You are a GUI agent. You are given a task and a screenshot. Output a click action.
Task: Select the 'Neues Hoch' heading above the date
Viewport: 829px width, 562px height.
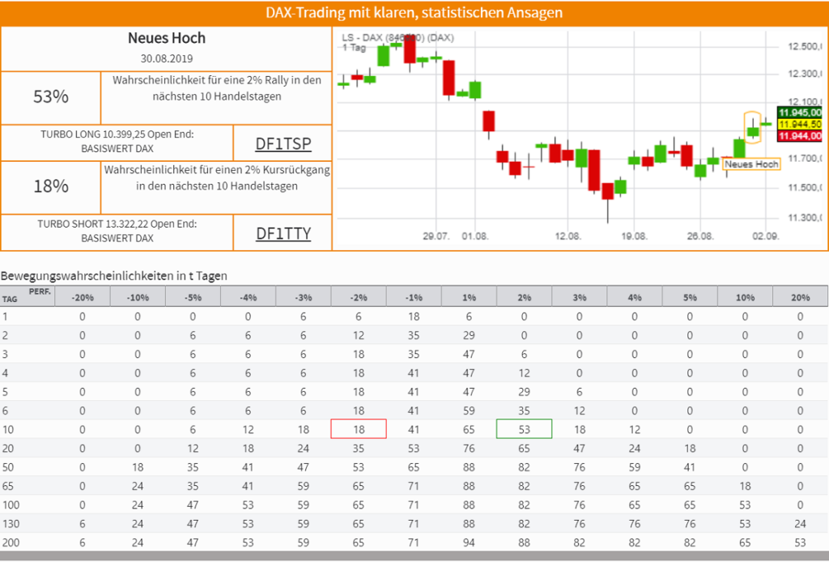[167, 38]
